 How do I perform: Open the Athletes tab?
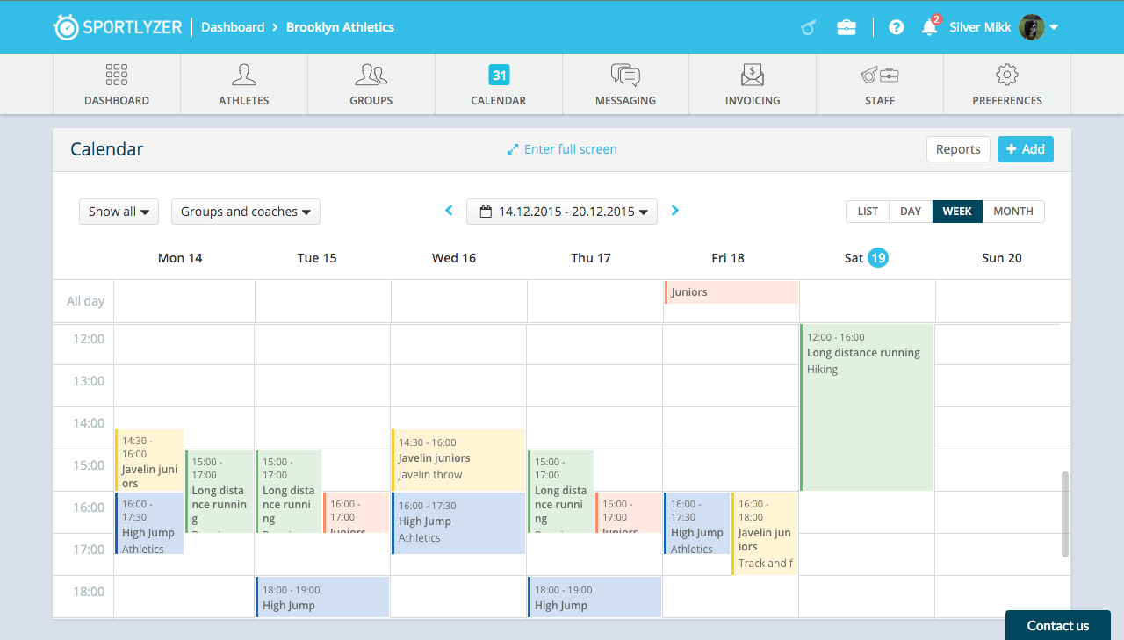(x=244, y=84)
